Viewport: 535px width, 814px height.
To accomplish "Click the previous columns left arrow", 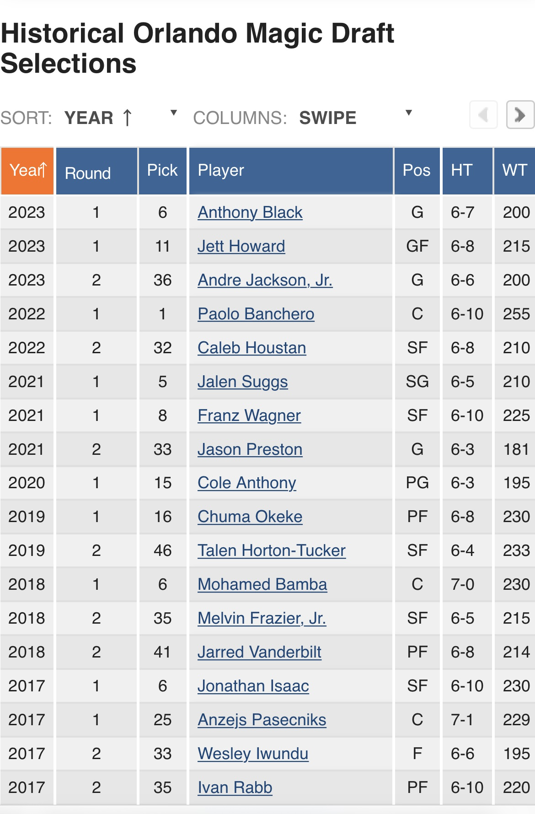I will point(483,115).
